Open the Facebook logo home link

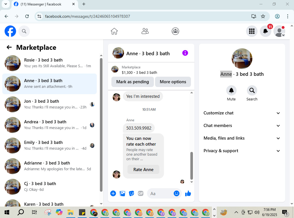(10, 31)
